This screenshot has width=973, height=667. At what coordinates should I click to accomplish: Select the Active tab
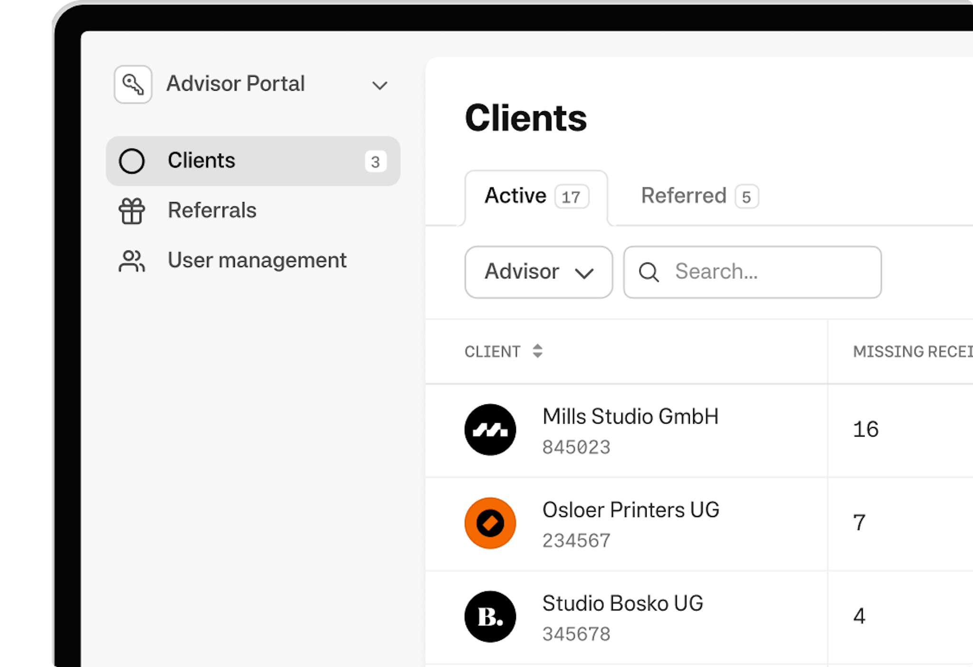pos(534,196)
